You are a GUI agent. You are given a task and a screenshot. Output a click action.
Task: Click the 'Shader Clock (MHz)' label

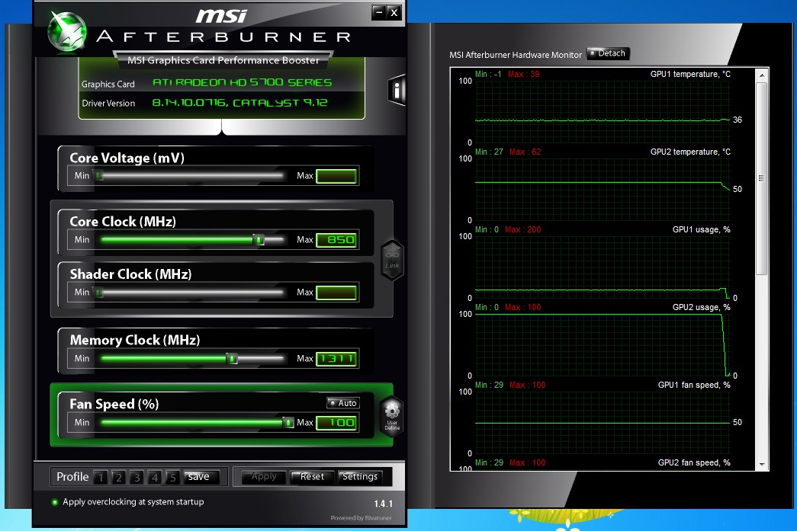click(x=130, y=274)
